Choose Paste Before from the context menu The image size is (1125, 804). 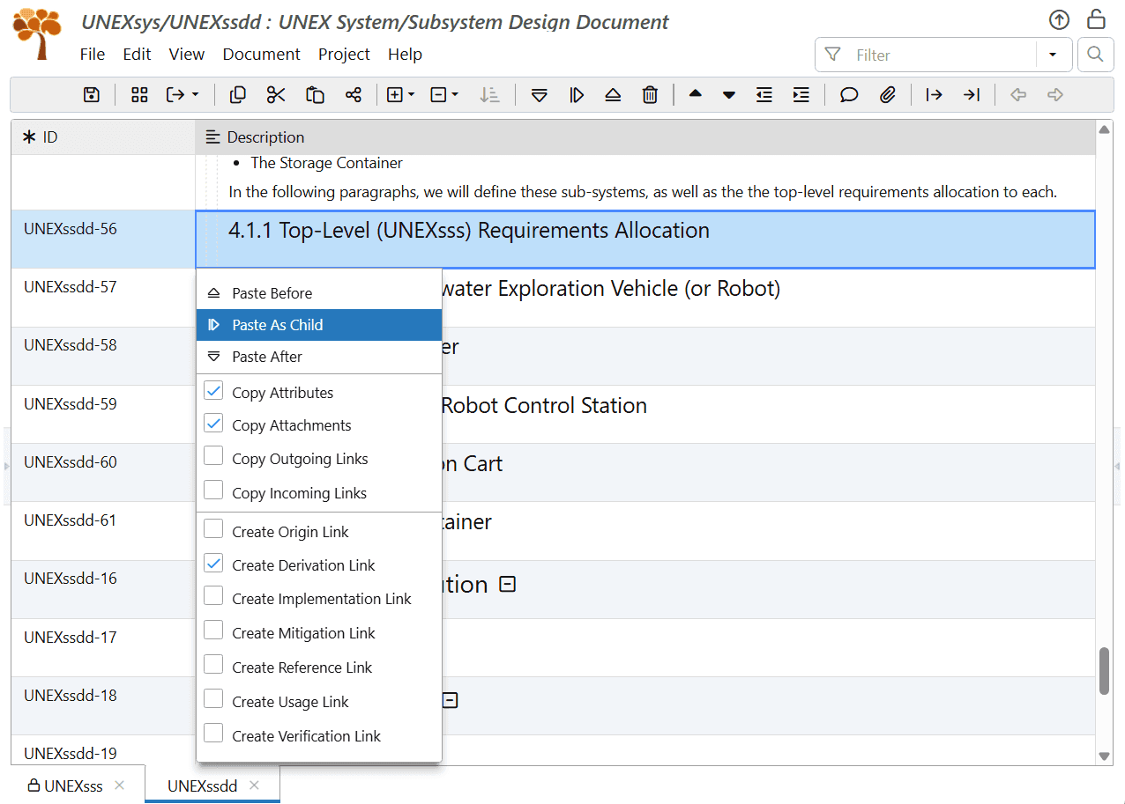click(x=273, y=292)
